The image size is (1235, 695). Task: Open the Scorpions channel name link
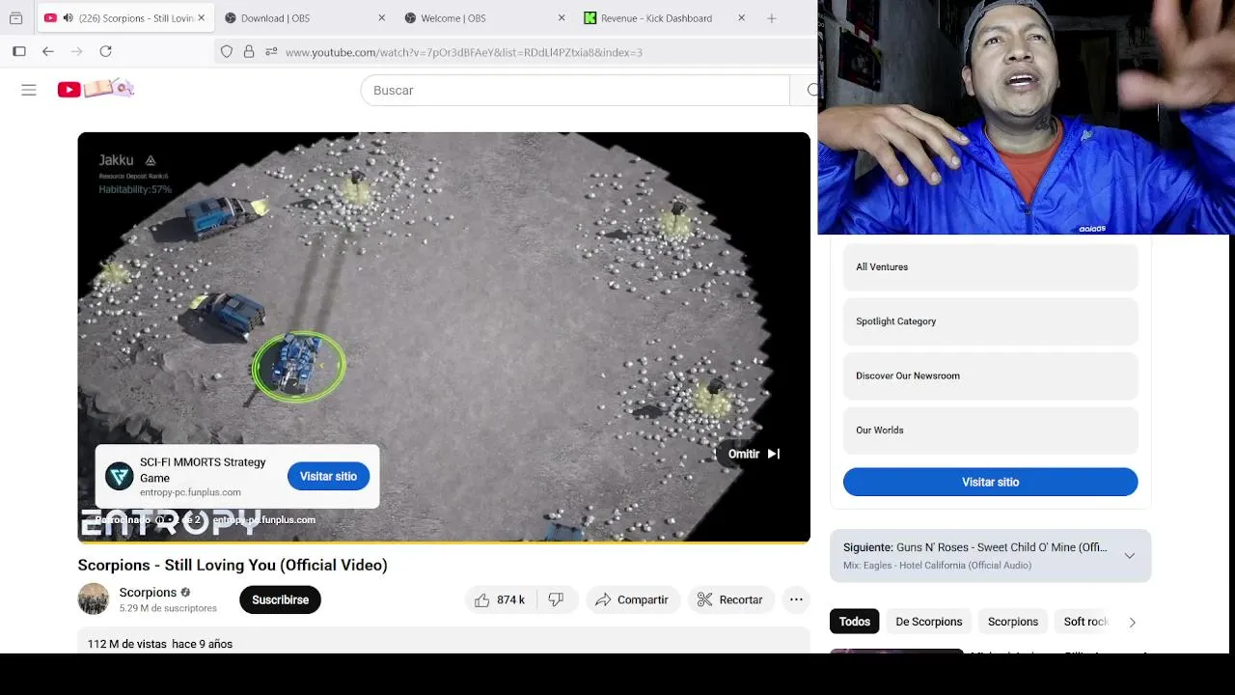pos(148,592)
